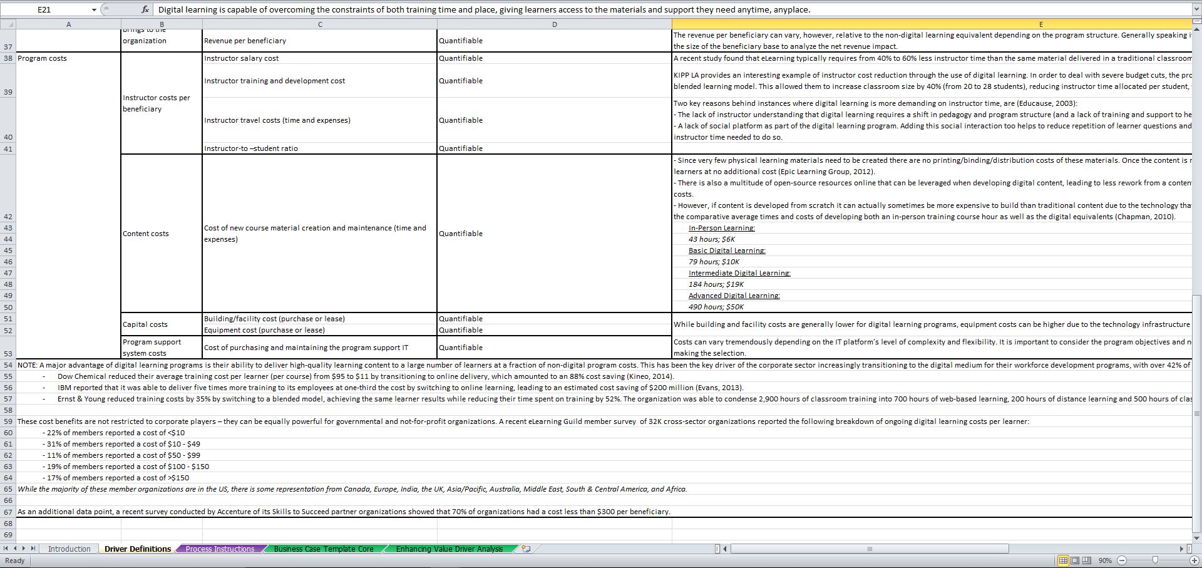Select row 54 header
Viewport: 1202px width, 568px height.
[8, 365]
